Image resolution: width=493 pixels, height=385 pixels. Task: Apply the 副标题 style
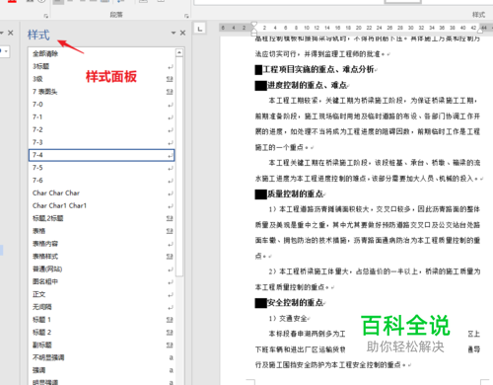pyautogui.click(x=102, y=346)
